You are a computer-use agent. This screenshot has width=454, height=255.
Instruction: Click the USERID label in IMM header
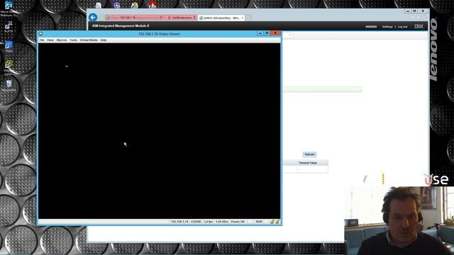[371, 27]
